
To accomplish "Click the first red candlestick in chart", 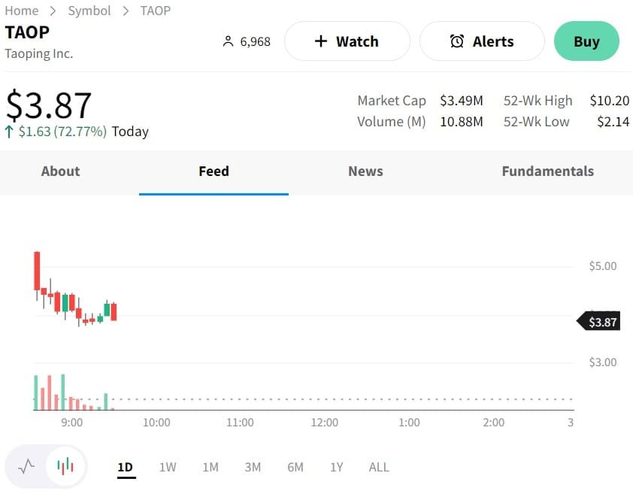I will click(36, 271).
